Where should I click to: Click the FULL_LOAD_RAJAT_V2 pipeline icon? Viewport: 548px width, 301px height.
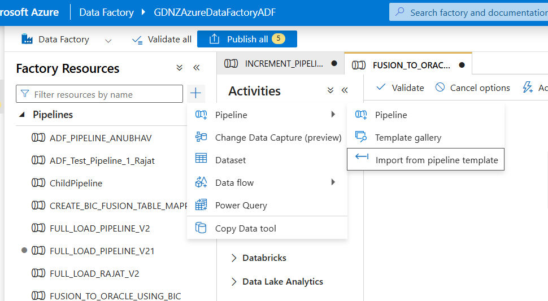[38, 273]
